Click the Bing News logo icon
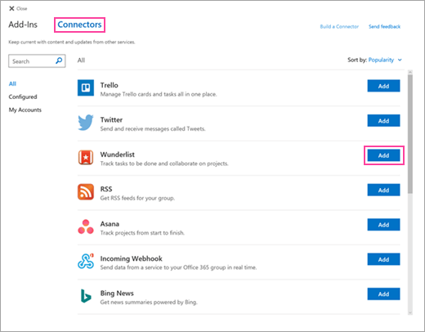Viewport: 425px width, 332px height. [x=86, y=296]
